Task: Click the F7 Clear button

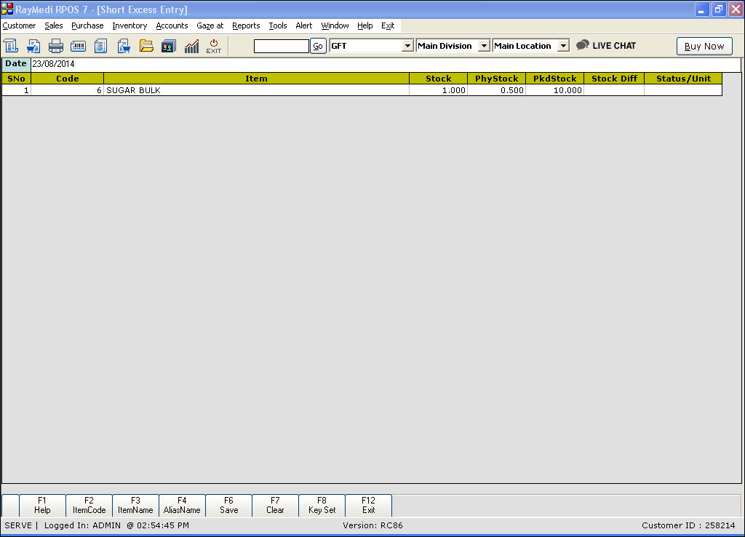Action: [x=275, y=505]
